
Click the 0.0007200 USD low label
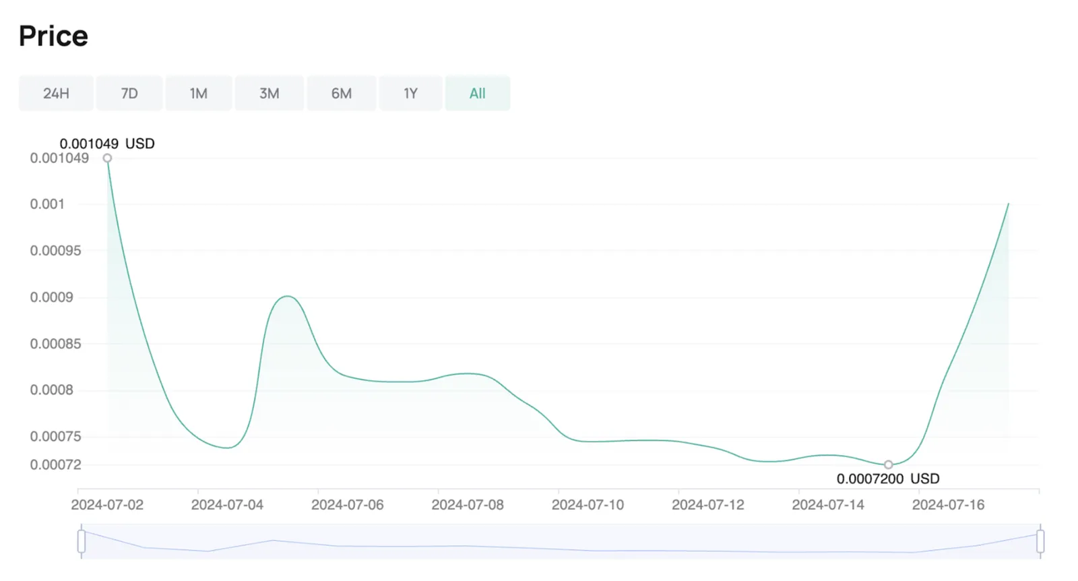(x=888, y=479)
